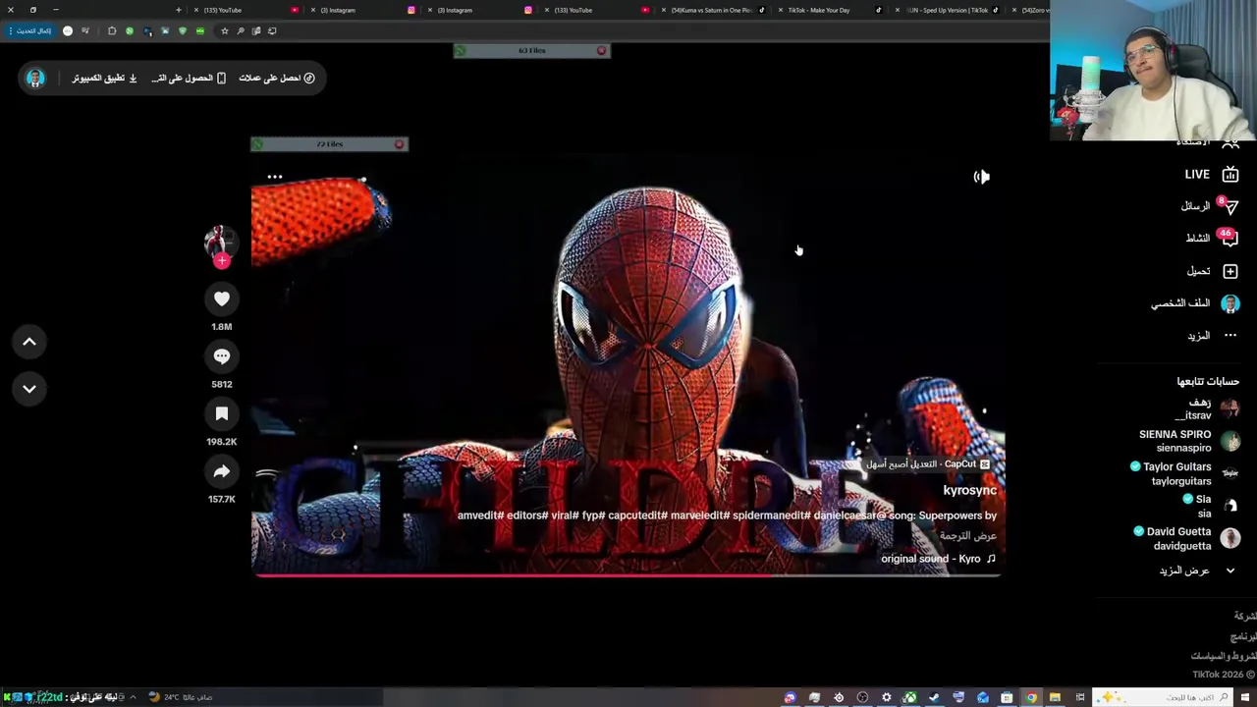Open Microsoft Store from the taskbar
Image resolution: width=1257 pixels, height=707 pixels.
(x=1007, y=697)
